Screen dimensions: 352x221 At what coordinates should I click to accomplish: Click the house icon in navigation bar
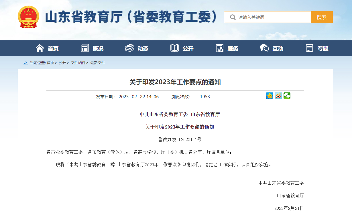click(40, 48)
